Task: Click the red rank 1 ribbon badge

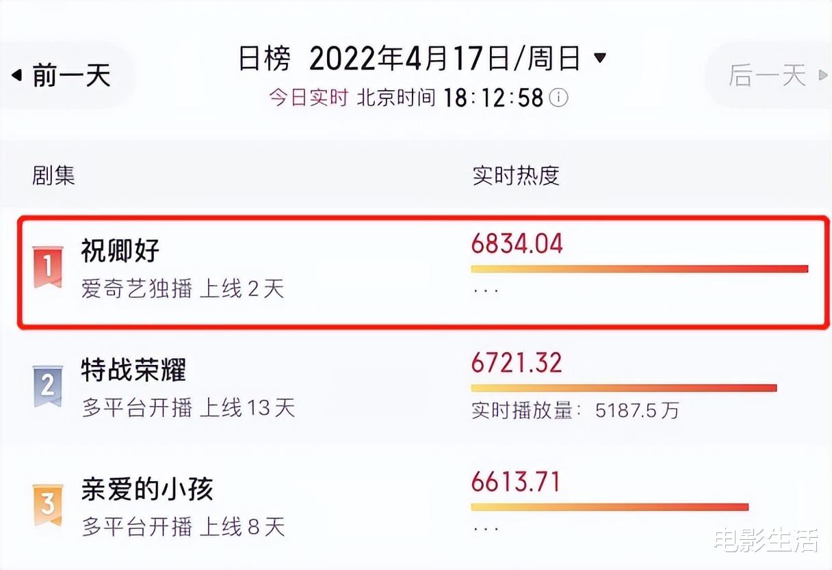Action: [x=48, y=267]
